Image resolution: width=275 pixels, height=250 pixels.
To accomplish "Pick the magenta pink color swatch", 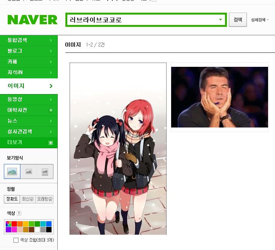I will (14, 230).
